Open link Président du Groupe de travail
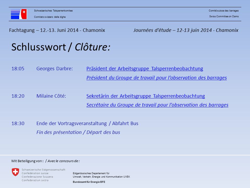Viewport: 250px width, 188px height. tap(157, 78)
